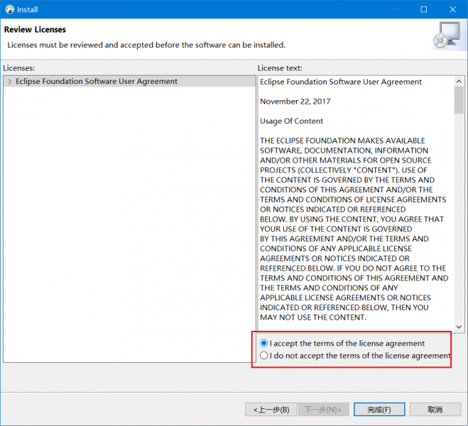Click the 取消 cancel button

(x=435, y=409)
